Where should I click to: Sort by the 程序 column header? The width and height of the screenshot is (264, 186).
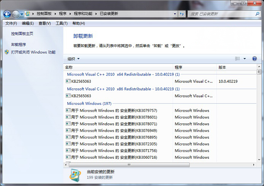pos(195,67)
